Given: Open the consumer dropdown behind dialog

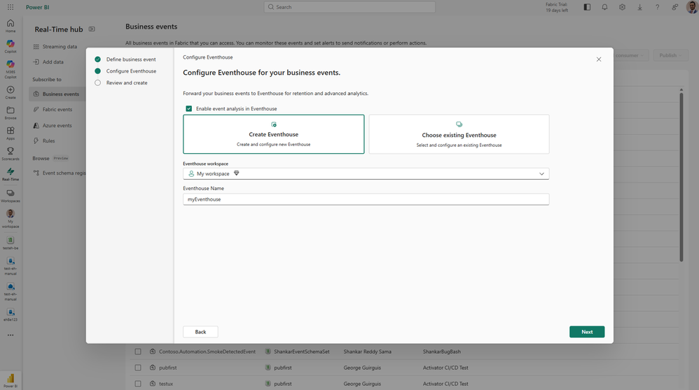Looking at the screenshot, I should (629, 56).
